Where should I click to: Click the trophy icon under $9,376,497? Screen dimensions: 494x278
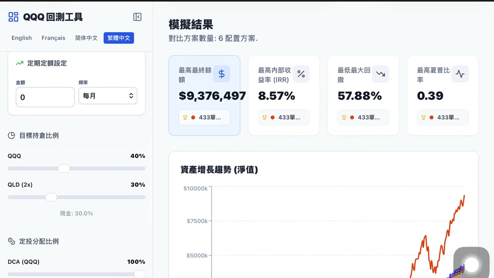pyautogui.click(x=185, y=117)
